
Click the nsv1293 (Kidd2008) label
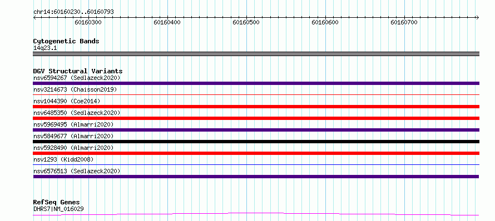[63, 159]
